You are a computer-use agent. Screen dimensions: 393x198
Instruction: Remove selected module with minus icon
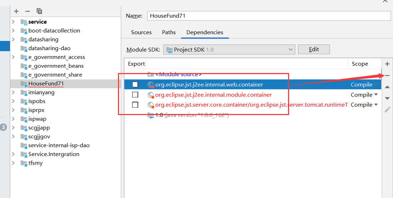(x=28, y=11)
